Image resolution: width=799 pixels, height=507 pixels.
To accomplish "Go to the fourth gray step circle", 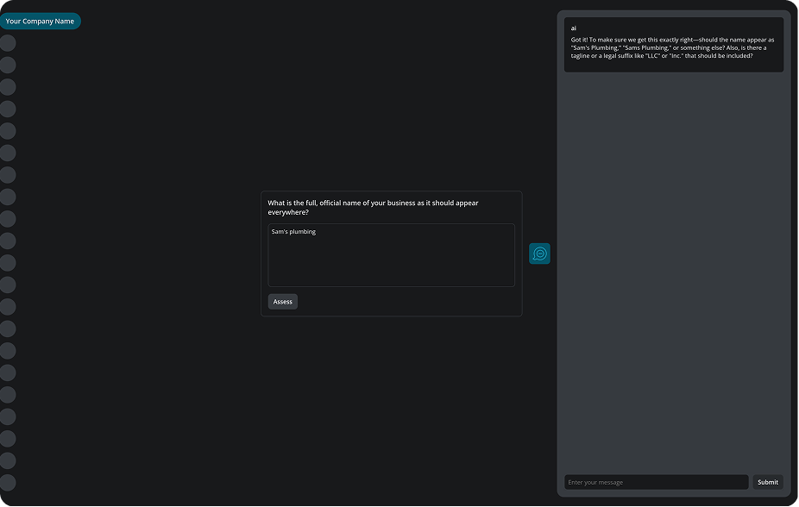I will click(8, 110).
